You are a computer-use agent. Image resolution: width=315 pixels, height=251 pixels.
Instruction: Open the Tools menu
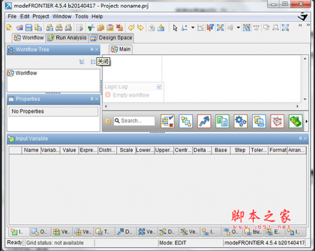[81, 16]
